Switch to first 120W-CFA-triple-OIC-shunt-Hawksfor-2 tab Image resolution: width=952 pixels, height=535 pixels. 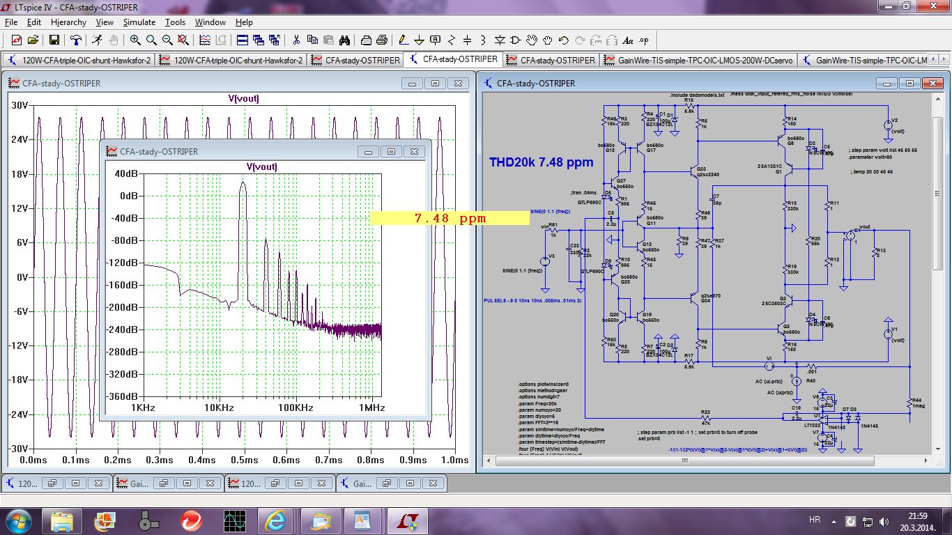pyautogui.click(x=79, y=60)
